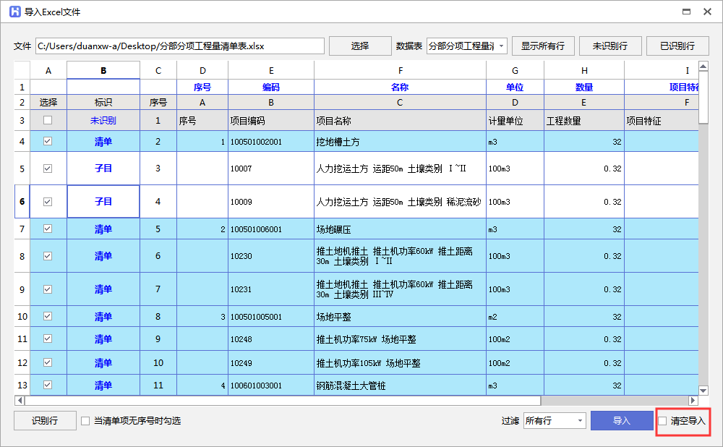Open the 数据表 sheet dropdown
This screenshot has height=447, width=723.
(x=466, y=46)
